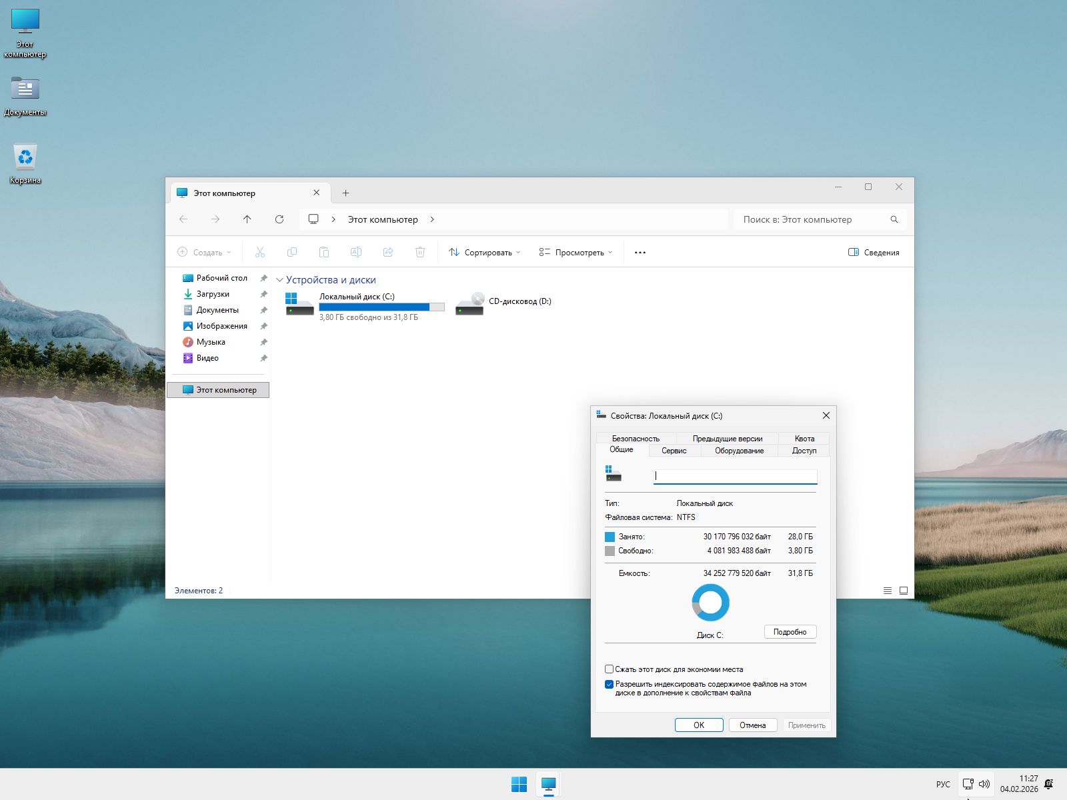
Task: Click the CD-drive (D:) icon
Action: click(469, 303)
